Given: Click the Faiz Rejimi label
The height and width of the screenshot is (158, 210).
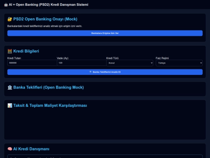Looking at the screenshot, I should click(x=162, y=58).
